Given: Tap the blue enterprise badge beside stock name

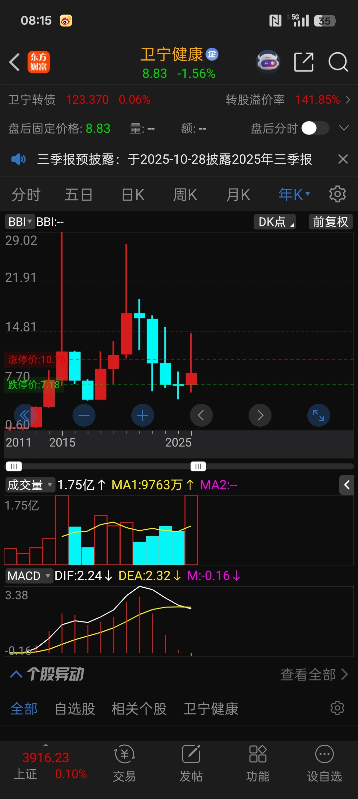Looking at the screenshot, I should 212,54.
